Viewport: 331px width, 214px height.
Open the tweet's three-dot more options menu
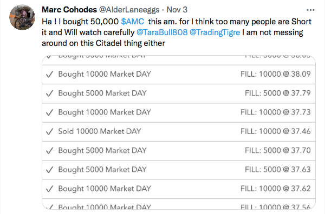pos(310,10)
